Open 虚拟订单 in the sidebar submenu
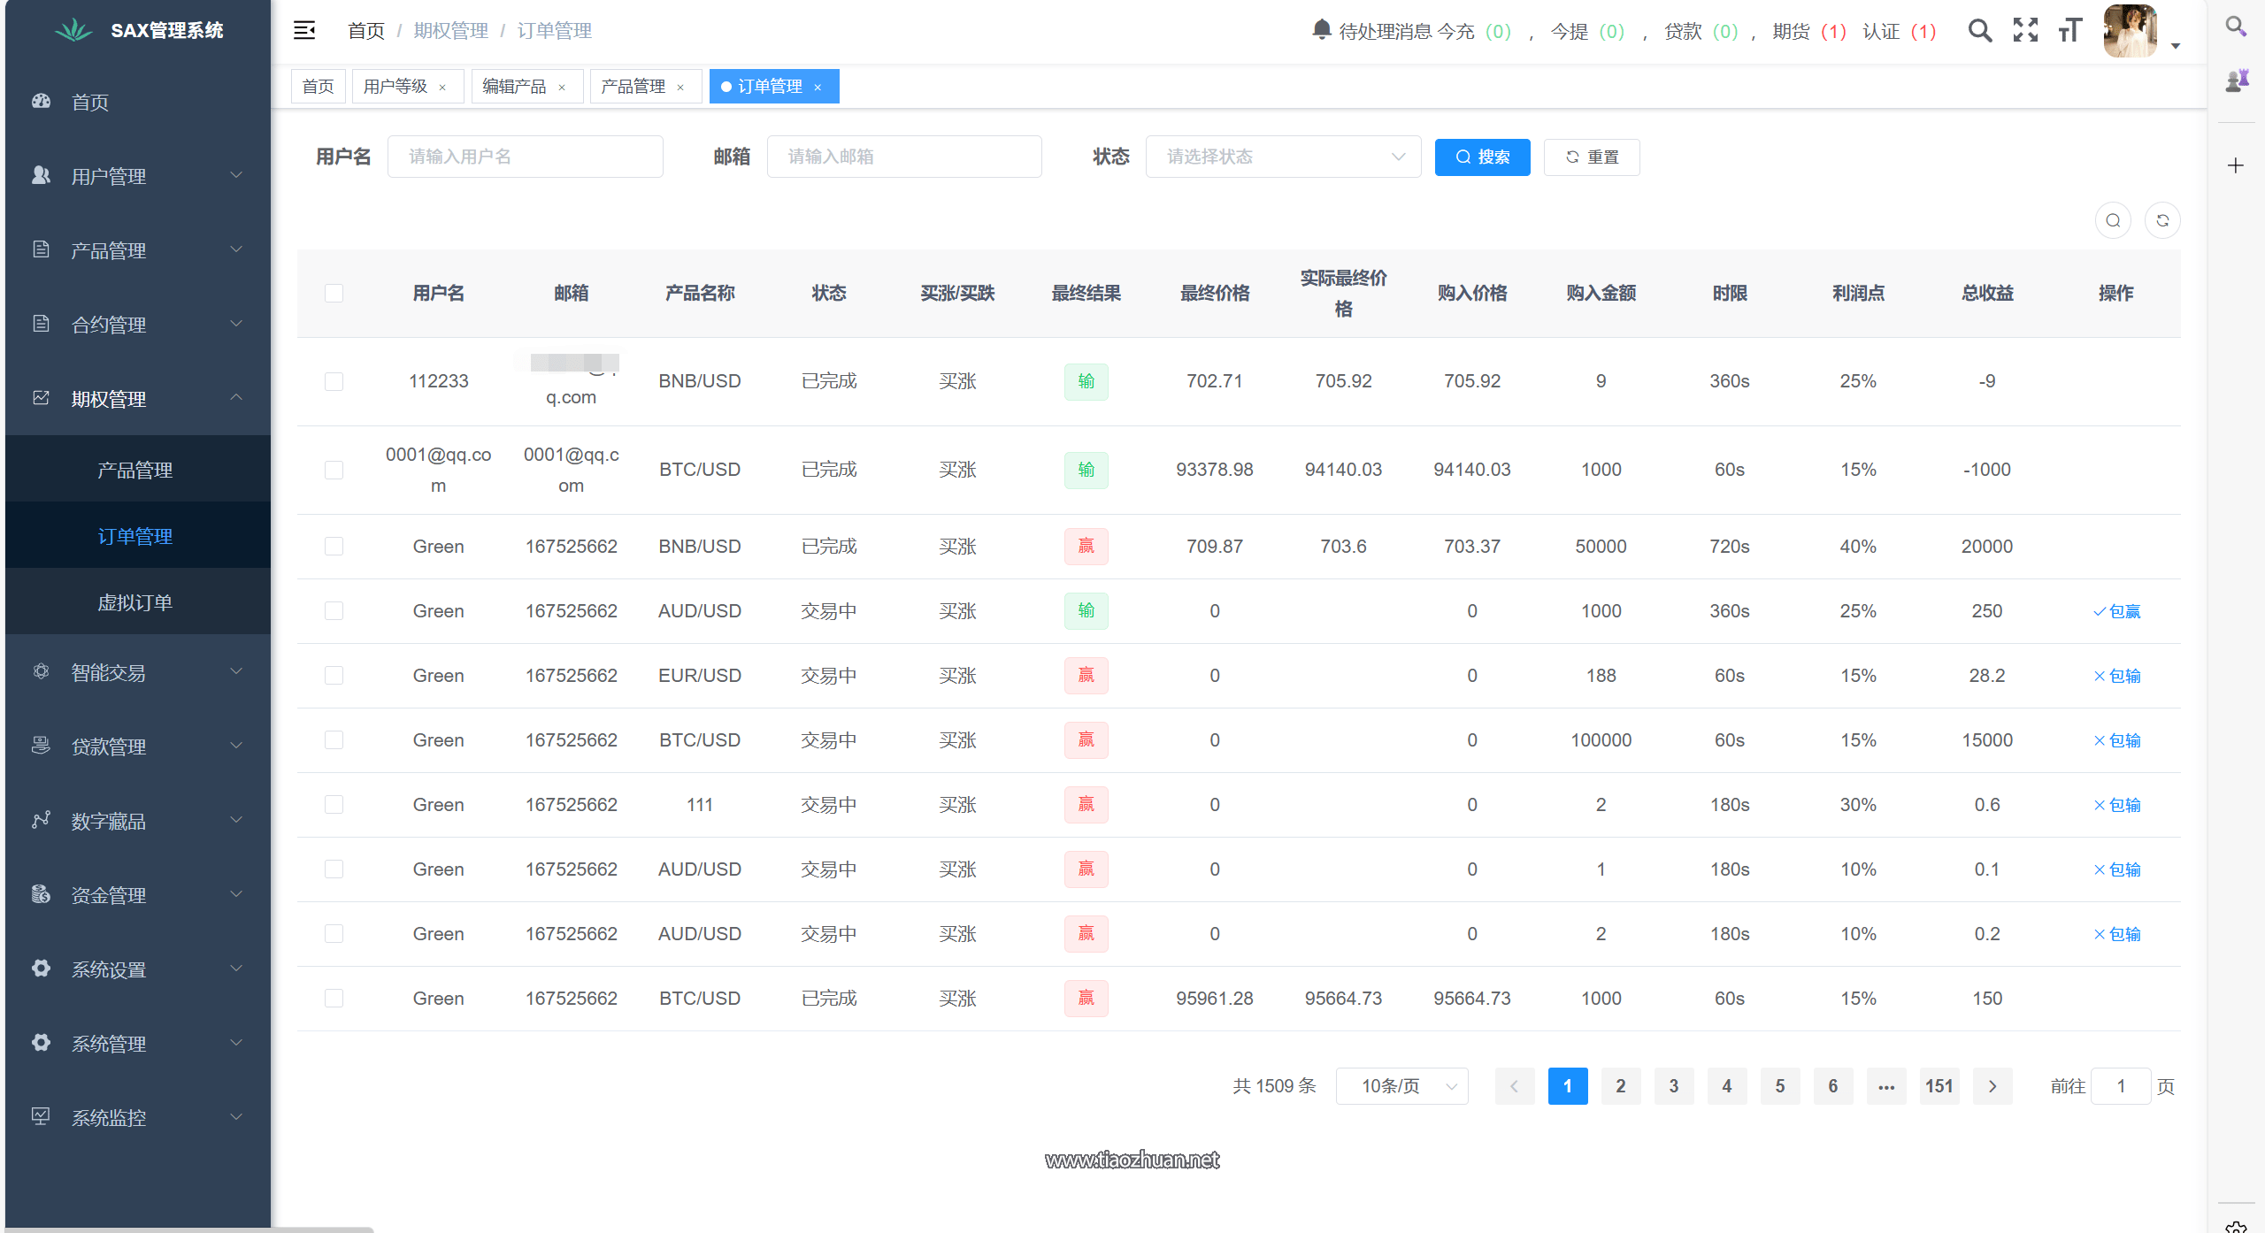 click(134, 602)
